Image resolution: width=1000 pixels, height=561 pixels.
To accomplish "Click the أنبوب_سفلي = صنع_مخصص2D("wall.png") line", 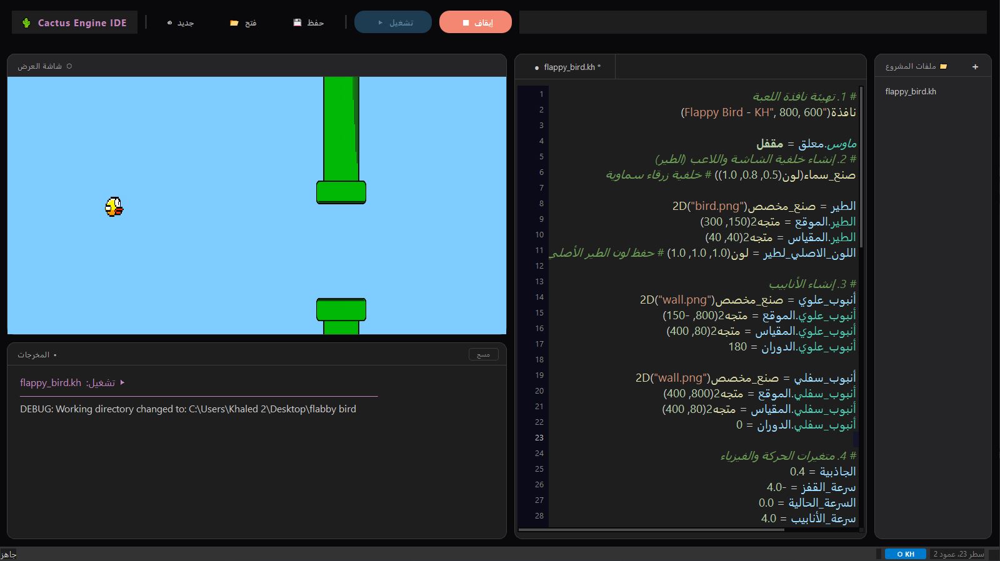I will pos(746,378).
